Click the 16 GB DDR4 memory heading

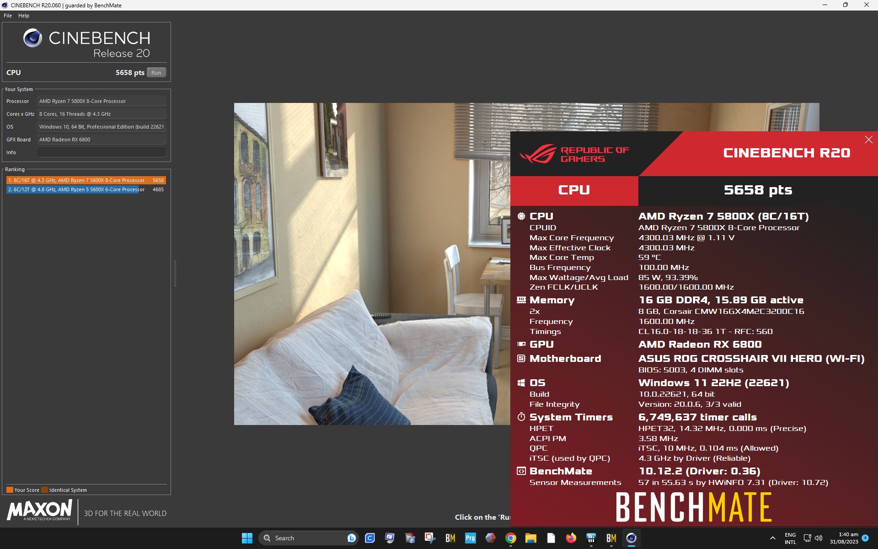[x=721, y=300]
